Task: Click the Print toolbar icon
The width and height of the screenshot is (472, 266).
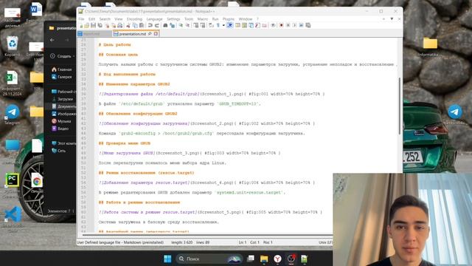Action: tap(120, 25)
